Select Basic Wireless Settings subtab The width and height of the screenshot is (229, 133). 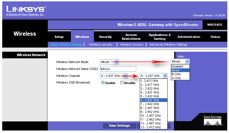tap(67, 45)
